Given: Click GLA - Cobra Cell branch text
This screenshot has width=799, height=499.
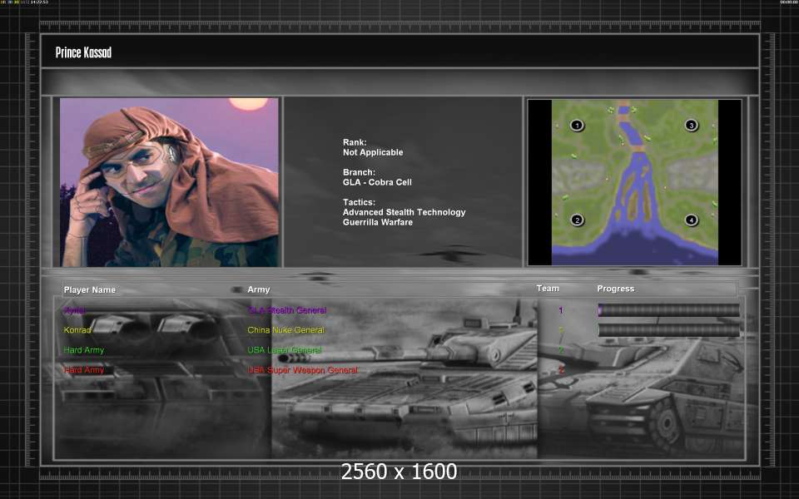Looking at the screenshot, I should click(x=377, y=182).
